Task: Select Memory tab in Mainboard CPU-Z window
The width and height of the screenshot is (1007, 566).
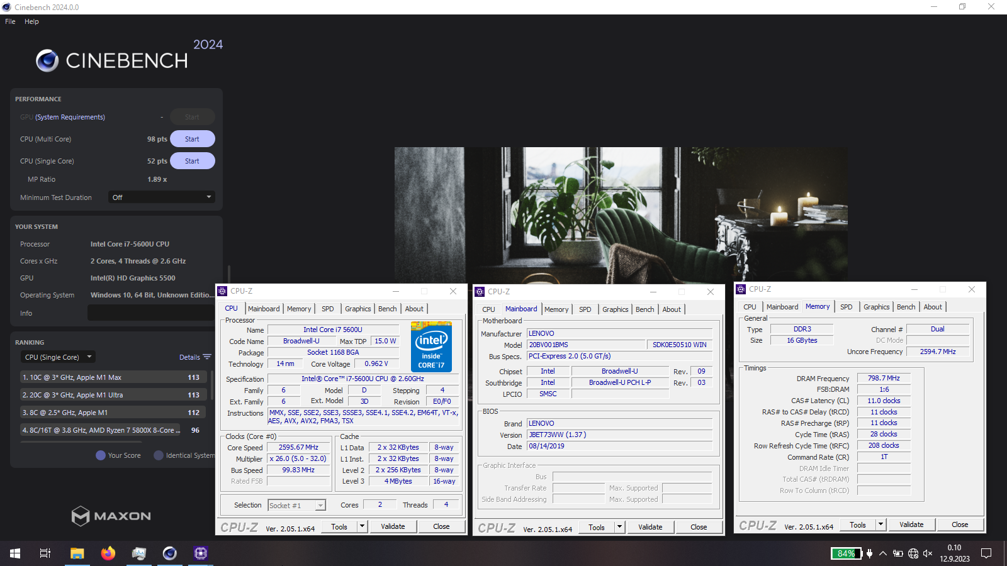Action: [556, 309]
